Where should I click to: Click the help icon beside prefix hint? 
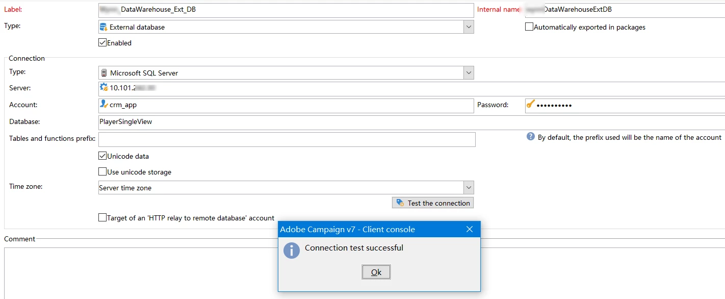click(x=531, y=137)
